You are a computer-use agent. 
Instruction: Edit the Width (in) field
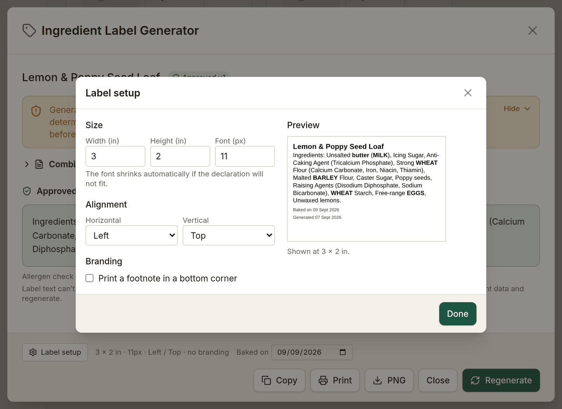(115, 156)
